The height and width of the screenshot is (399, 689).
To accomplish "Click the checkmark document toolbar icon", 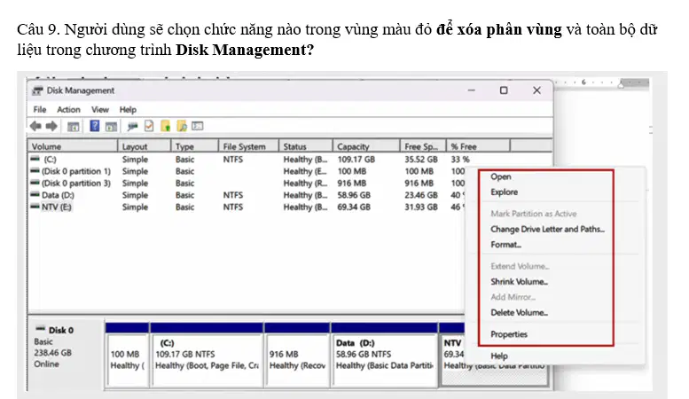I will [149, 126].
